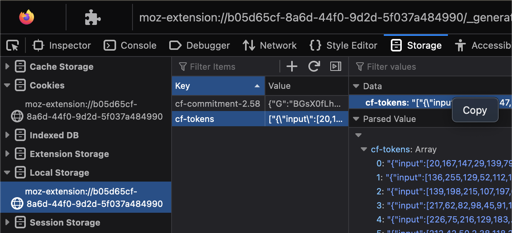
Task: Click the extension puzzle piece icon
Action: [93, 17]
